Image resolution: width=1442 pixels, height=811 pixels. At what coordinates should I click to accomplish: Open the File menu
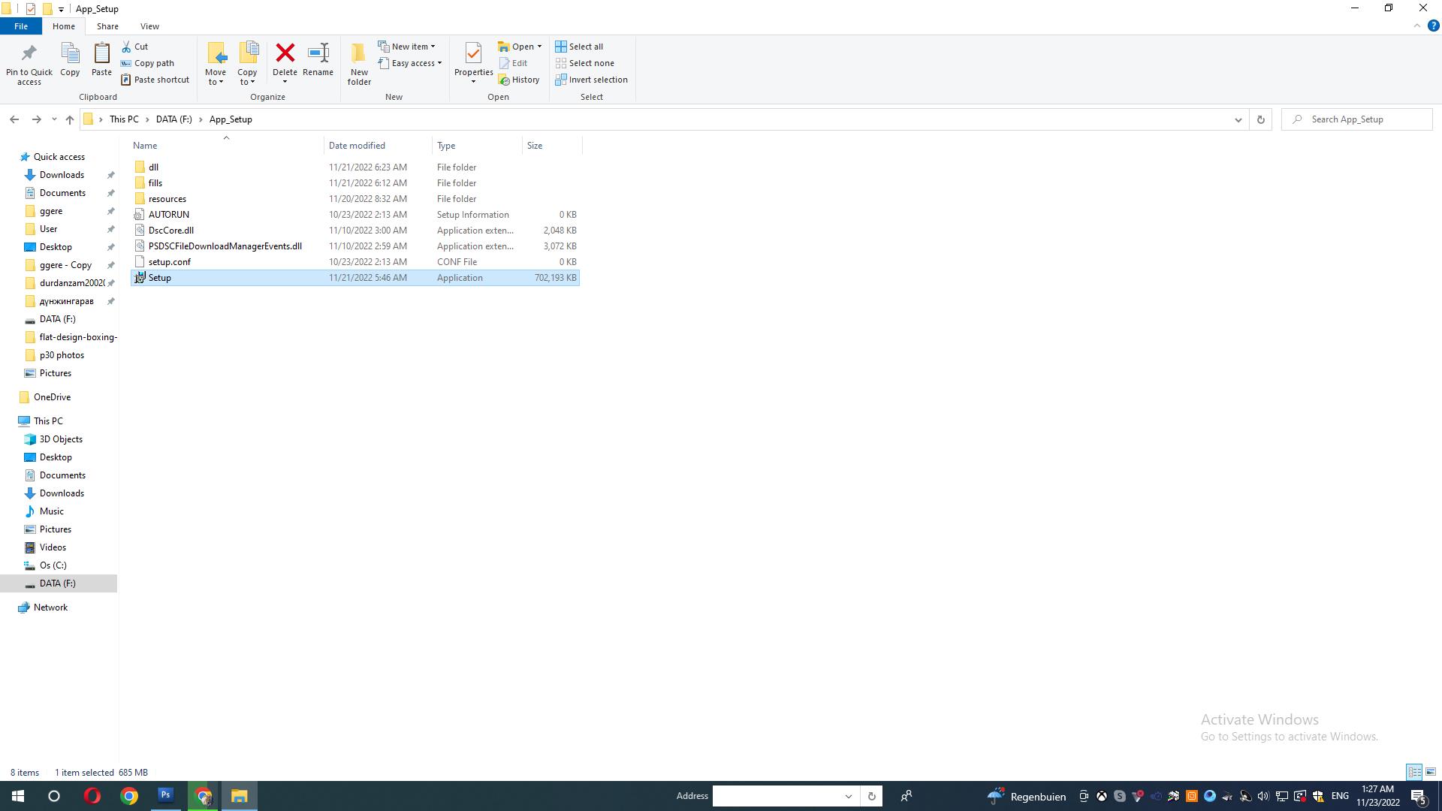coord(21,26)
